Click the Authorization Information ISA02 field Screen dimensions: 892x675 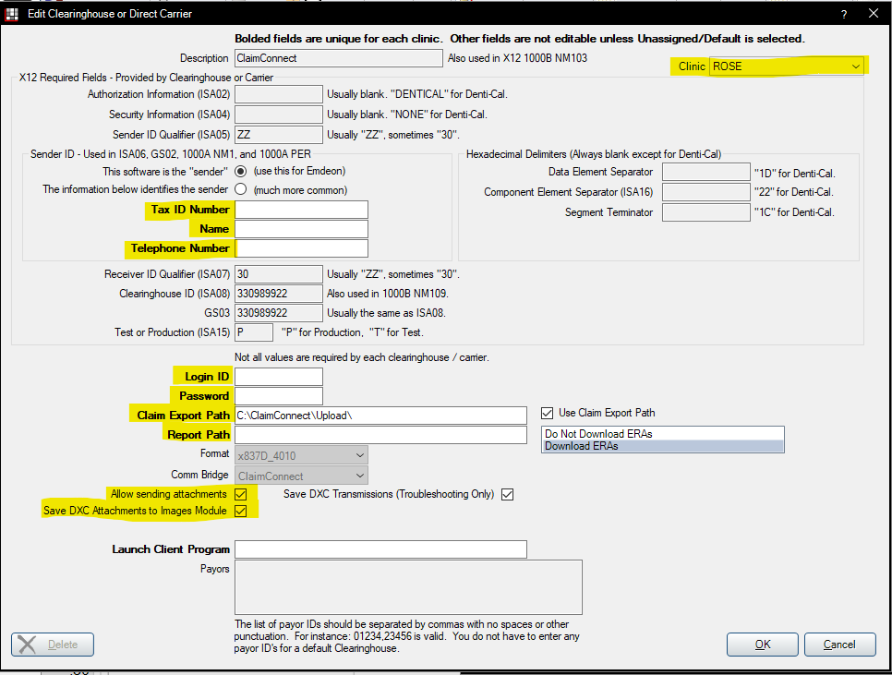point(279,94)
